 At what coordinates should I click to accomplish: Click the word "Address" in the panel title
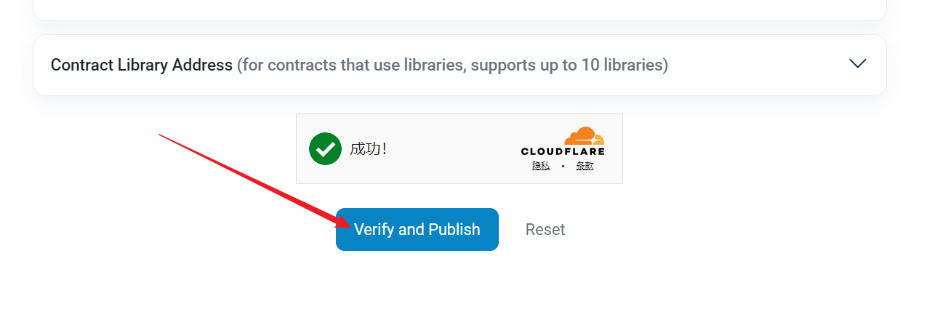click(x=202, y=65)
